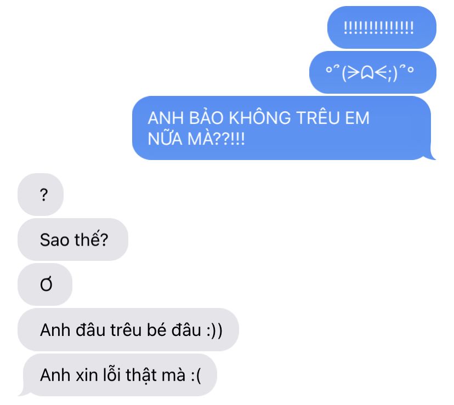Select the 'Sao thế?' message bubble
The height and width of the screenshot is (405, 454).
(73, 239)
